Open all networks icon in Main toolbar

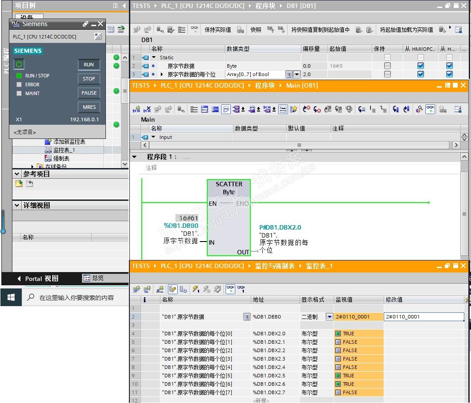(x=205, y=109)
